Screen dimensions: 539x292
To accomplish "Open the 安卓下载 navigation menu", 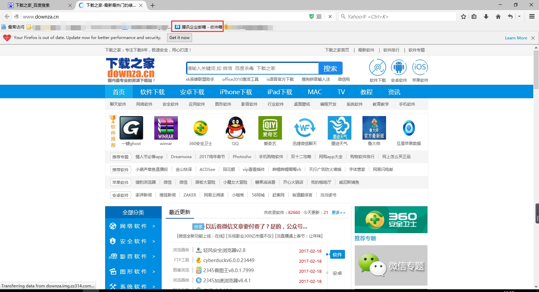I will pyautogui.click(x=192, y=92).
